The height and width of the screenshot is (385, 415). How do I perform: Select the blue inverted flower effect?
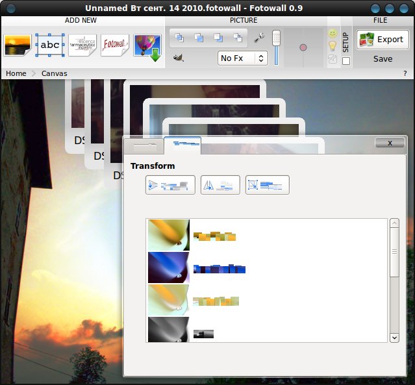tap(169, 267)
